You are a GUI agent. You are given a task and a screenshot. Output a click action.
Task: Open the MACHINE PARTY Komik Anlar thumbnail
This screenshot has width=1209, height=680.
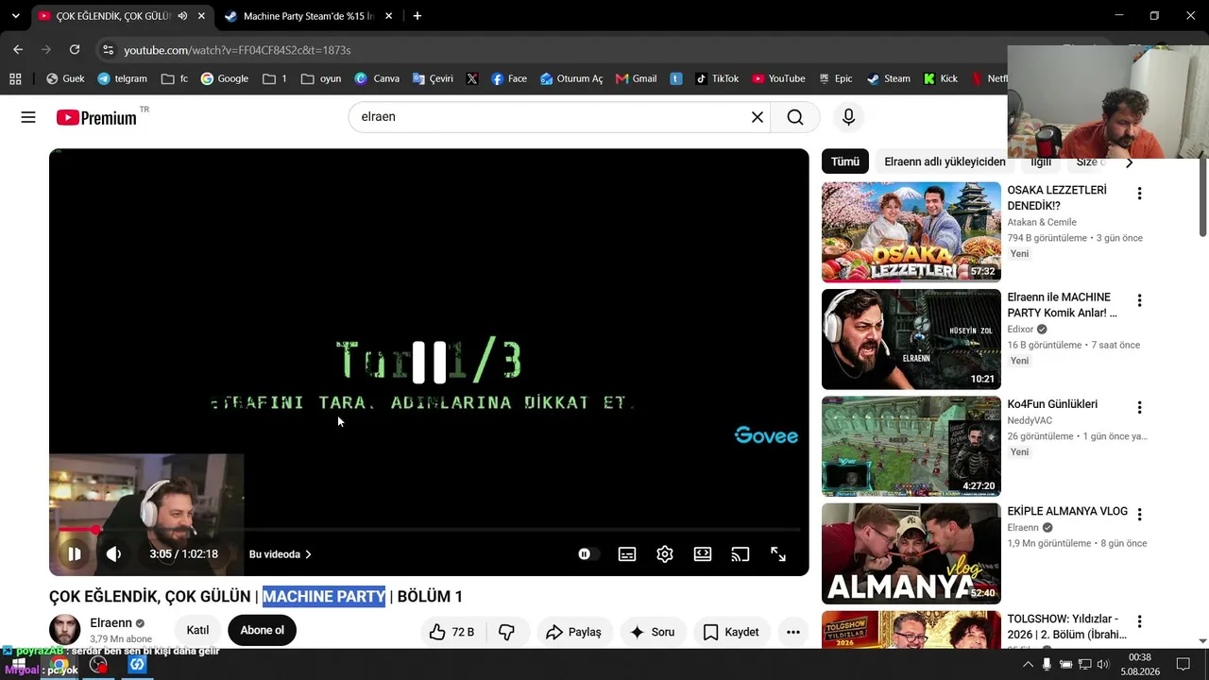tap(911, 339)
